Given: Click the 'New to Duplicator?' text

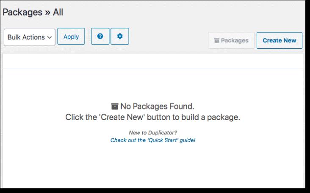Looking at the screenshot, I should pos(153,133).
